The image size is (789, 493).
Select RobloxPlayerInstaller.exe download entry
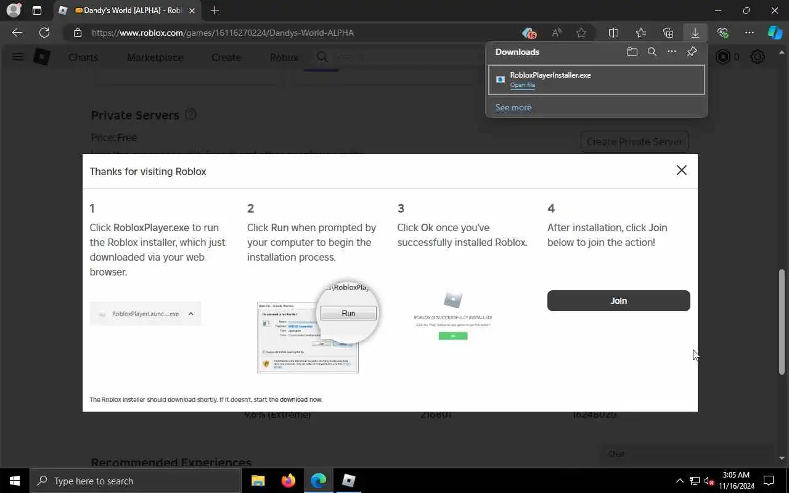click(x=596, y=79)
